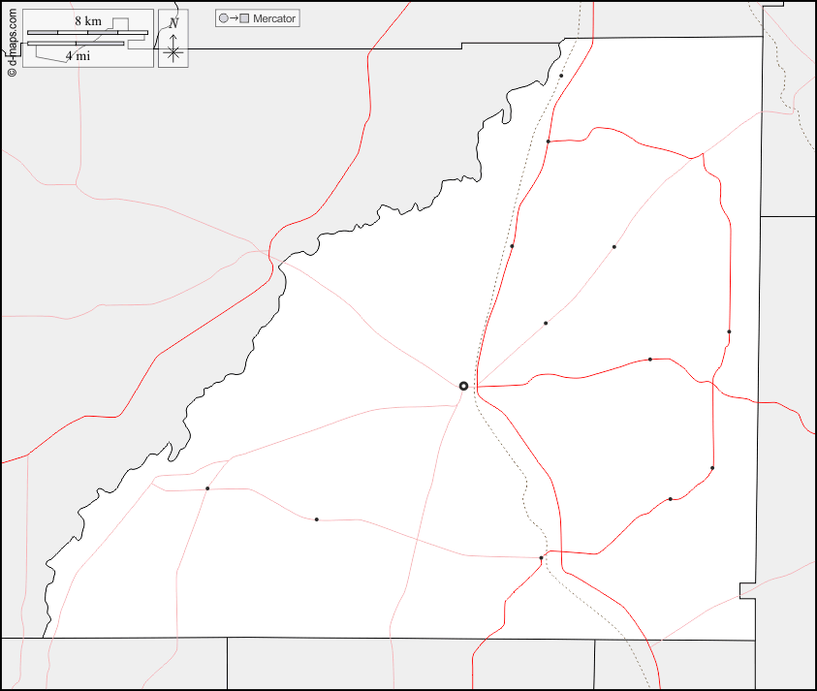
Task: Click the westernmost town dot on the map
Action: 207,488
